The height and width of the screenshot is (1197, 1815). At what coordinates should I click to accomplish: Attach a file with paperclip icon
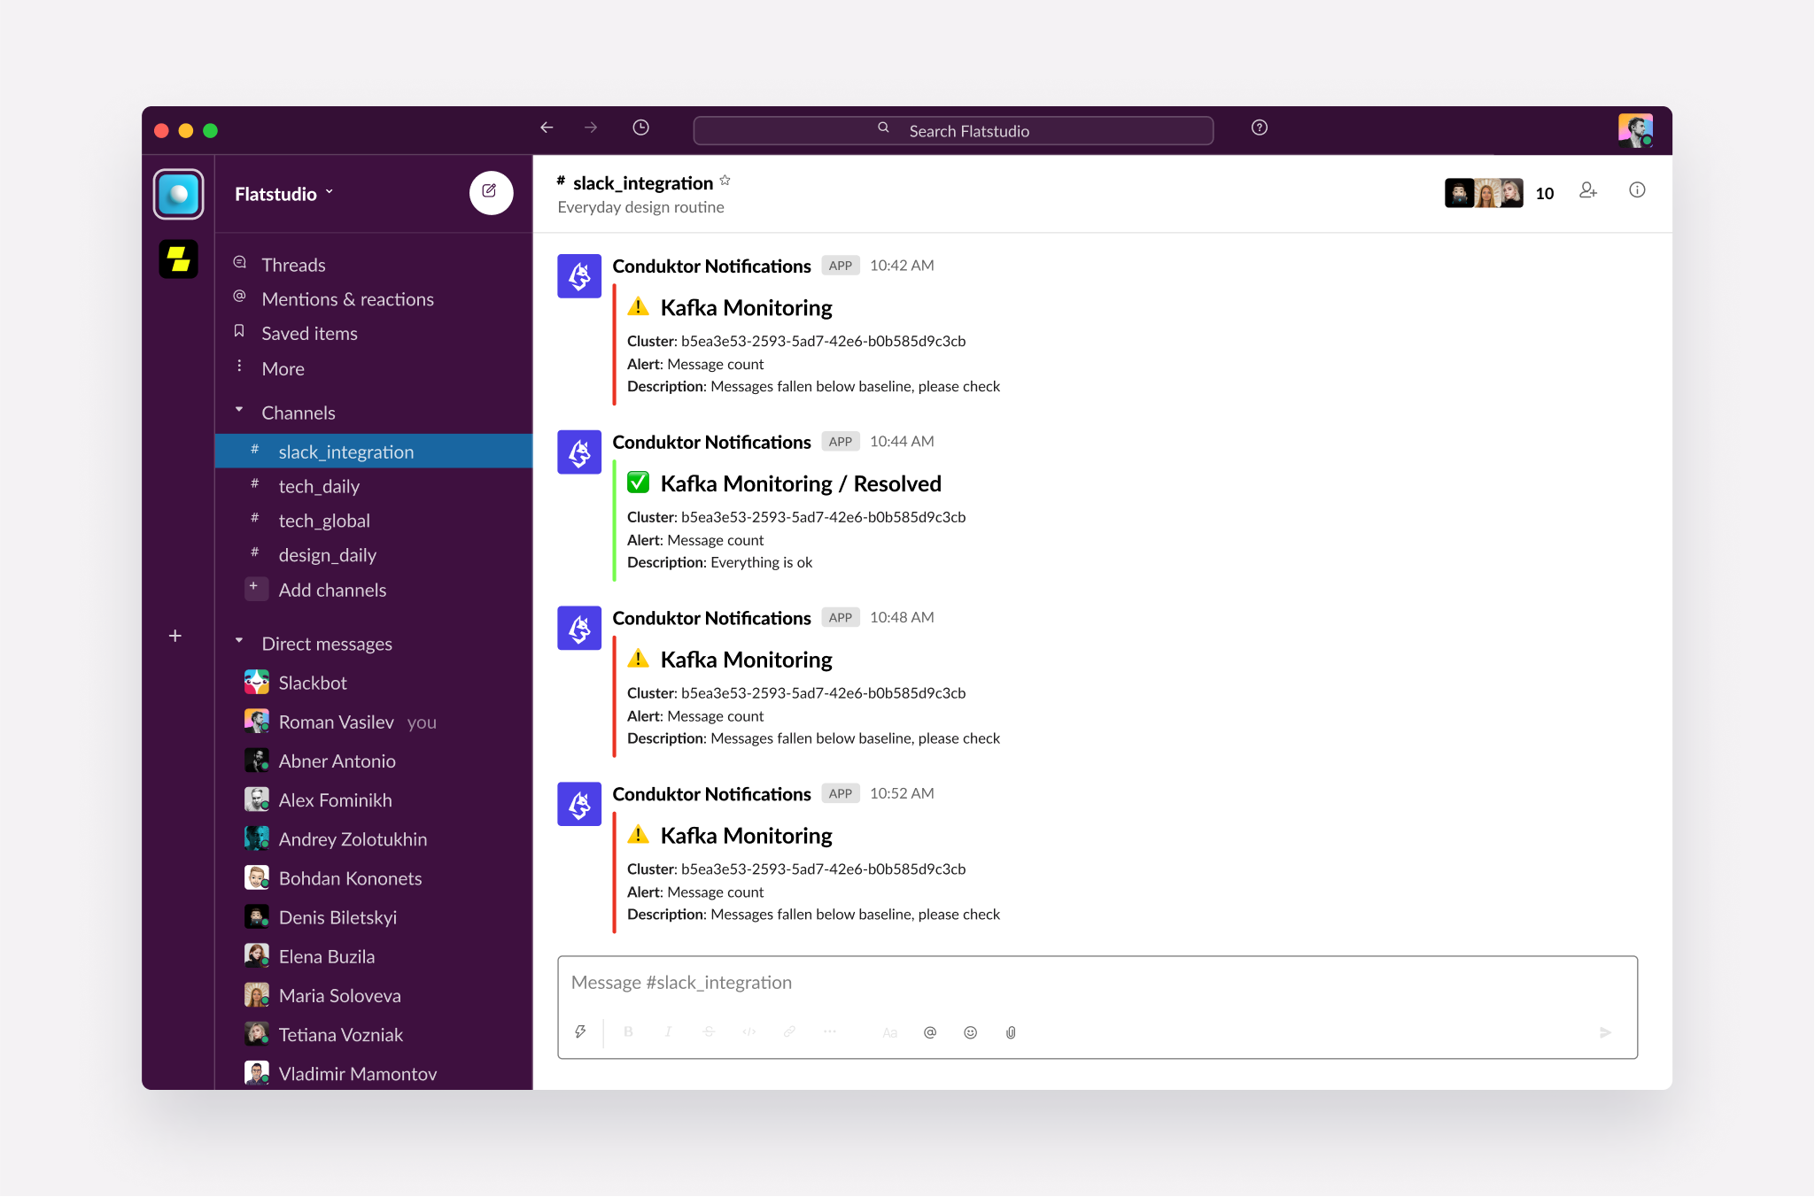[x=1011, y=1032]
